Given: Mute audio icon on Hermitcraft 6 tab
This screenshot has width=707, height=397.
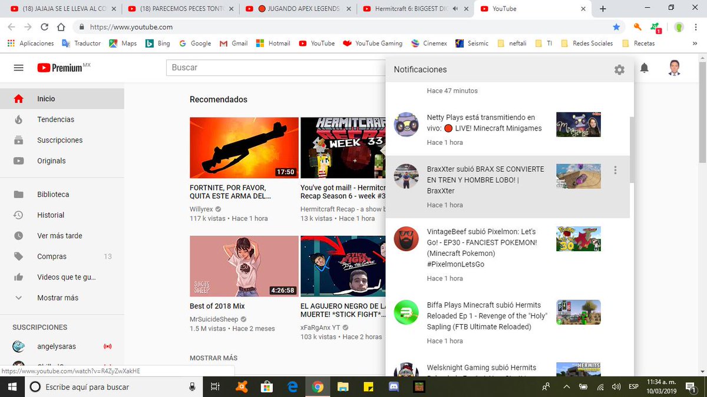Looking at the screenshot, I should click(455, 9).
